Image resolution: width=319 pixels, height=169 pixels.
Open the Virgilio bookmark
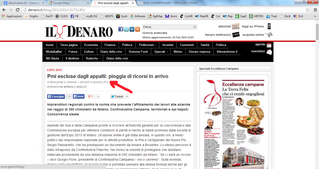(x=31, y=16)
